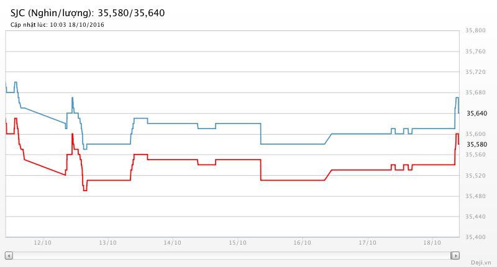Click the 13/10 date label
The image size is (497, 267).
click(x=107, y=243)
